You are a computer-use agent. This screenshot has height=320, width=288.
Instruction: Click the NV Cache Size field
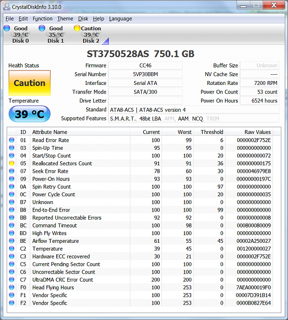click(x=260, y=74)
